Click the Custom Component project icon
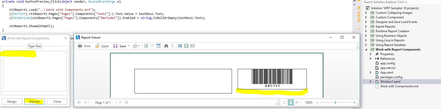Image resolution: width=441 pixels, height=109 pixels. (x=372, y=17)
